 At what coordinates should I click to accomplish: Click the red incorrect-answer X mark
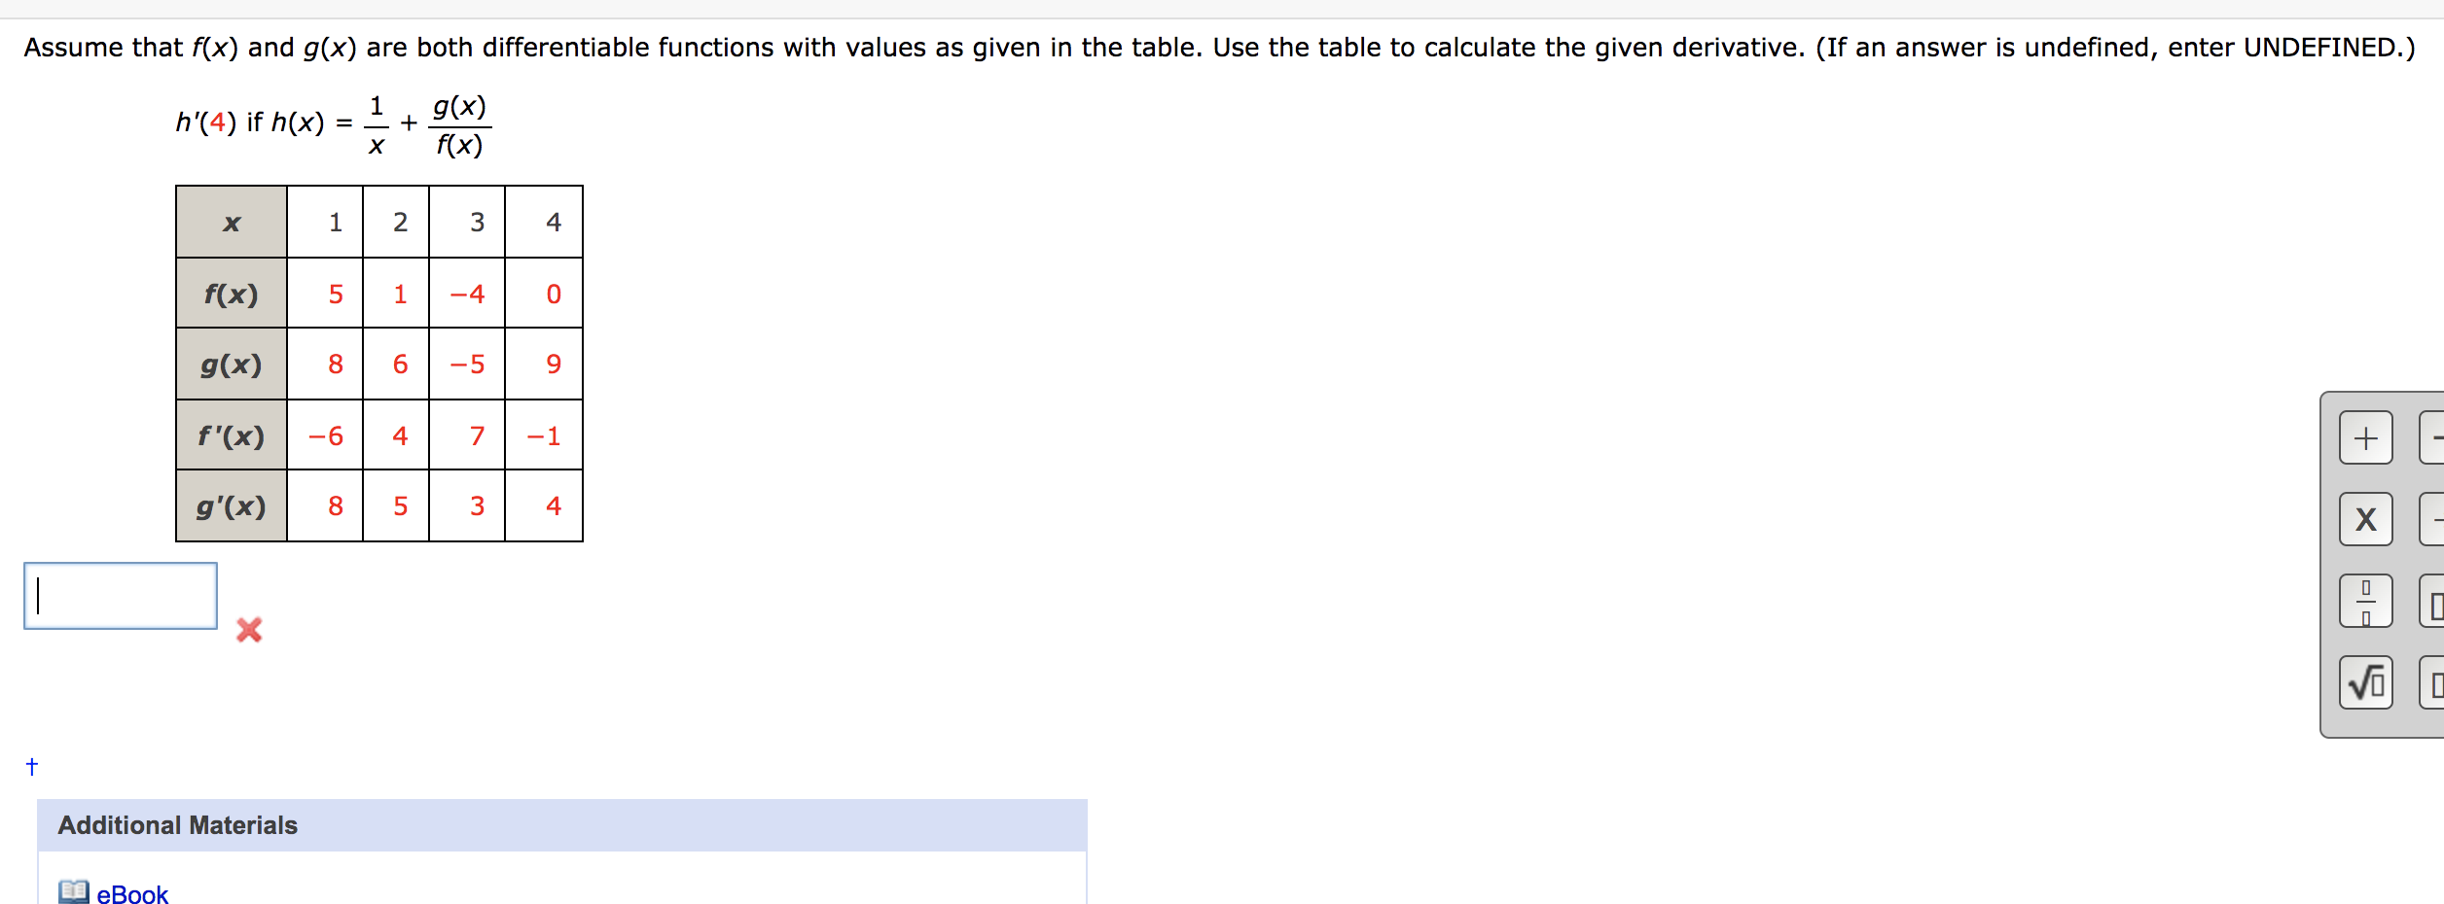coord(248,632)
